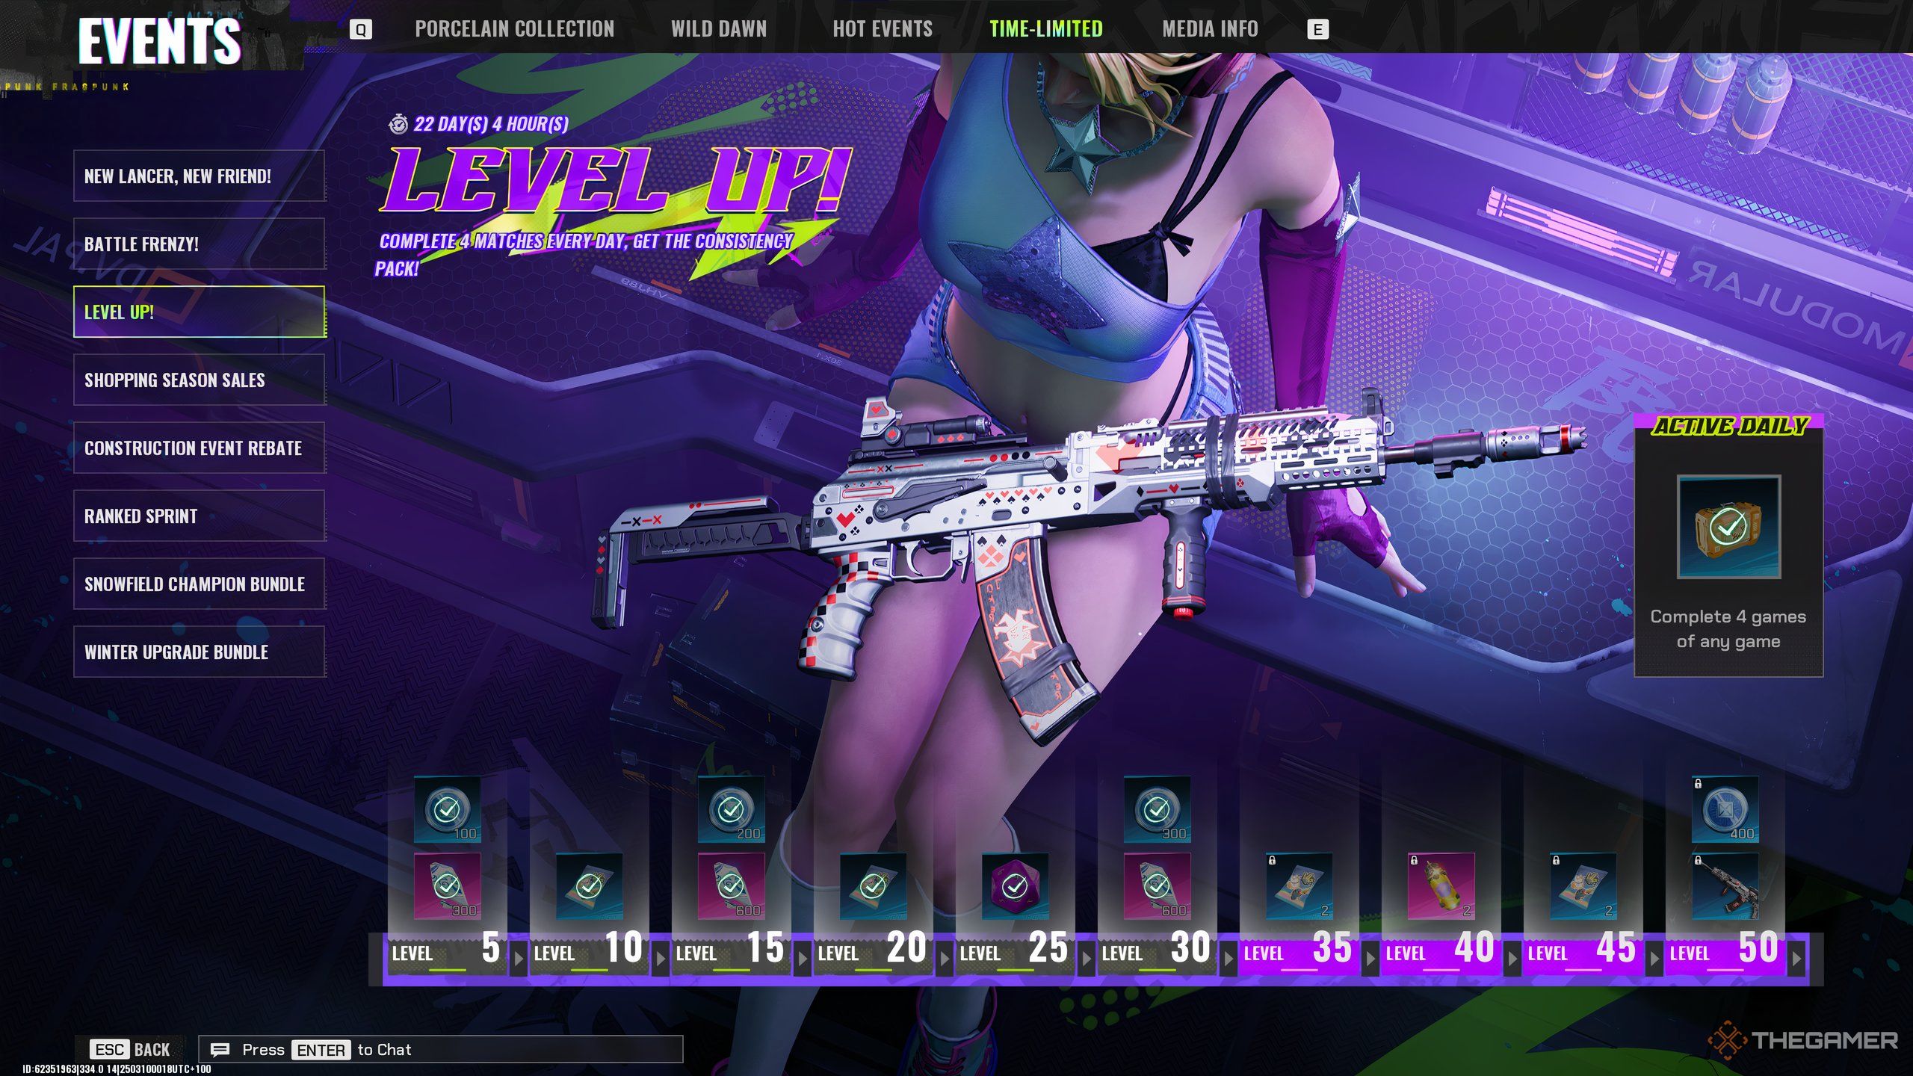Click the chat bubble icon

pos(220,1050)
